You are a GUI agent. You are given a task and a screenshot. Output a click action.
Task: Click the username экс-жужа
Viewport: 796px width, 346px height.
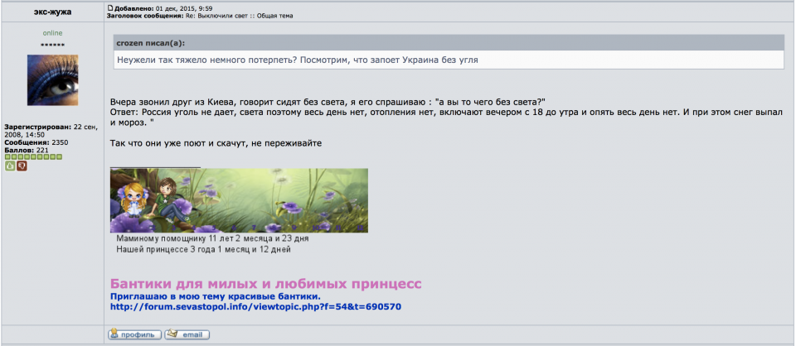tap(52, 12)
